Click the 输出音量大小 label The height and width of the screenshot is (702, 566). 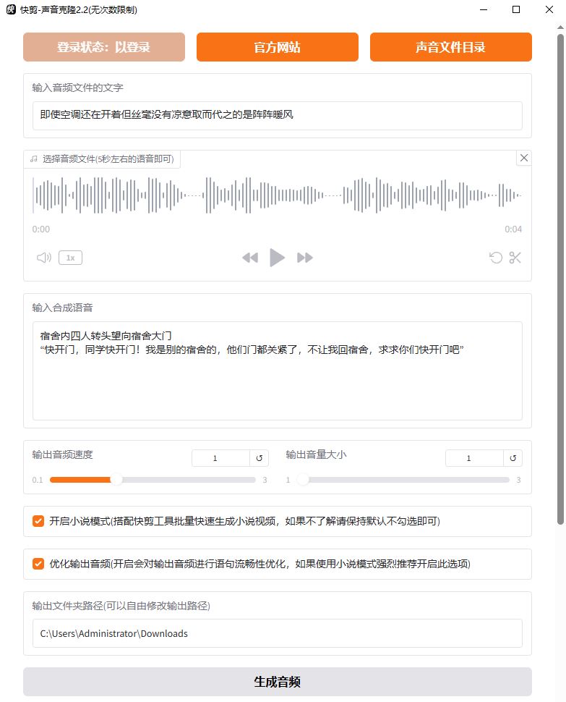[x=316, y=454]
